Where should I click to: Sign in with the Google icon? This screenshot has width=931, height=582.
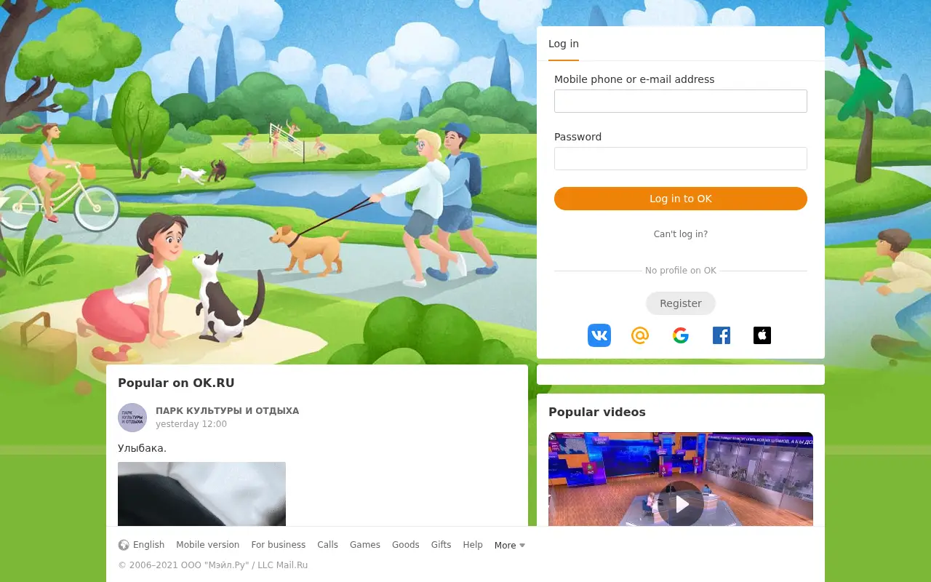681,335
